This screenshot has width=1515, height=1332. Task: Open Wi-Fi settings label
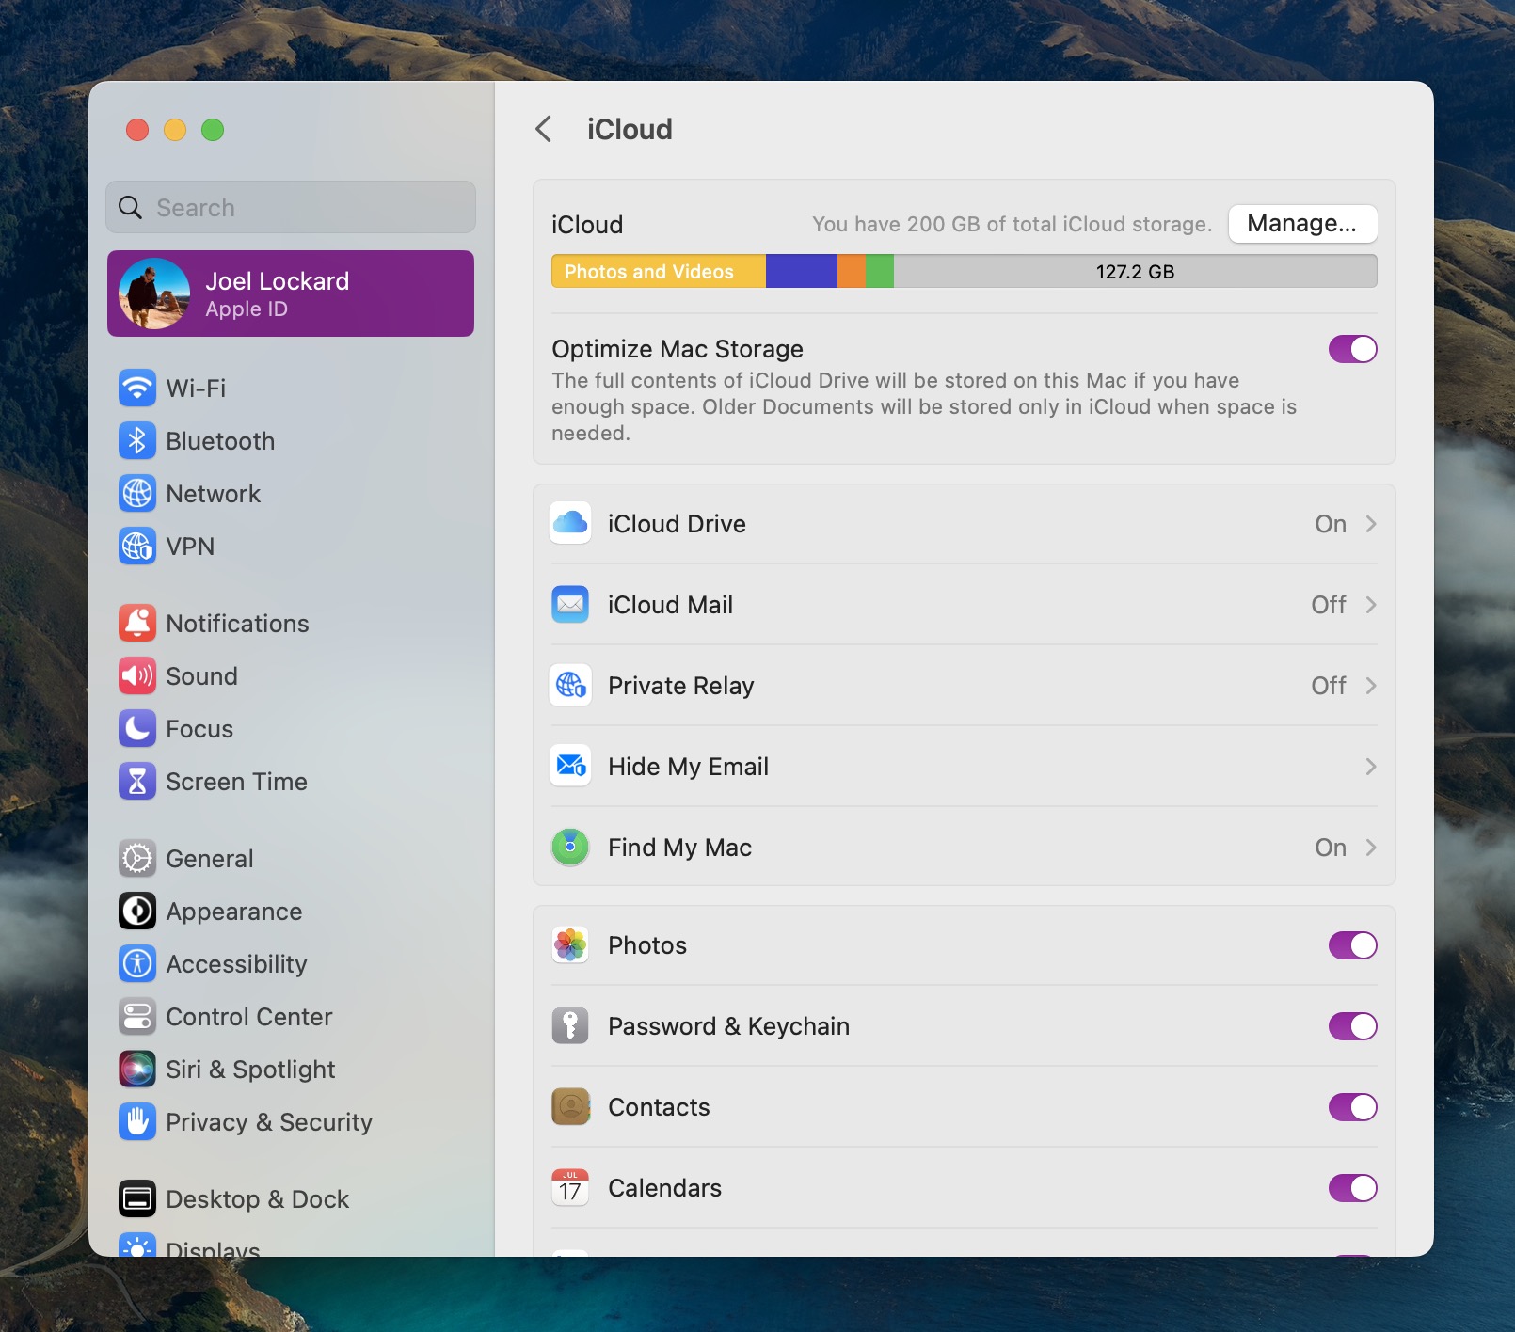tap(196, 388)
